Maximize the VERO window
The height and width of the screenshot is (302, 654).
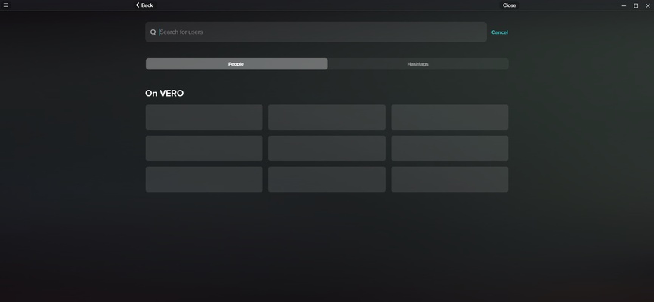(636, 5)
